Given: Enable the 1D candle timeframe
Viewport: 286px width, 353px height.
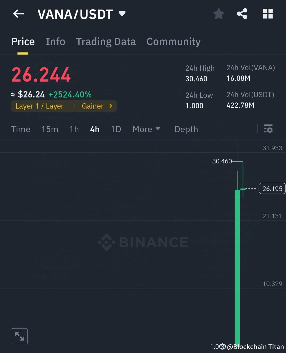Looking at the screenshot, I should [116, 129].
